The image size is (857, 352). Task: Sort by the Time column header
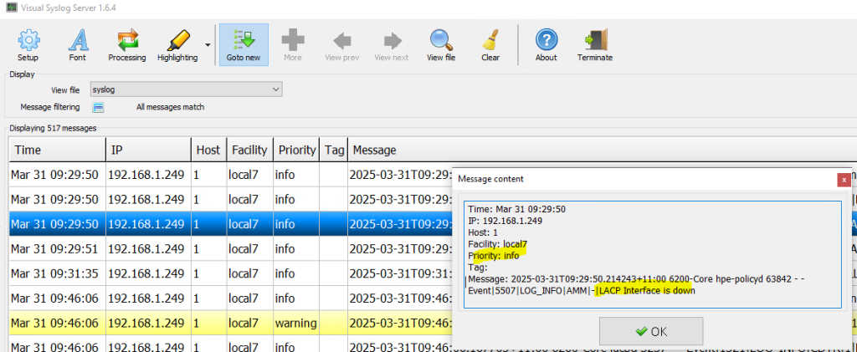point(55,150)
